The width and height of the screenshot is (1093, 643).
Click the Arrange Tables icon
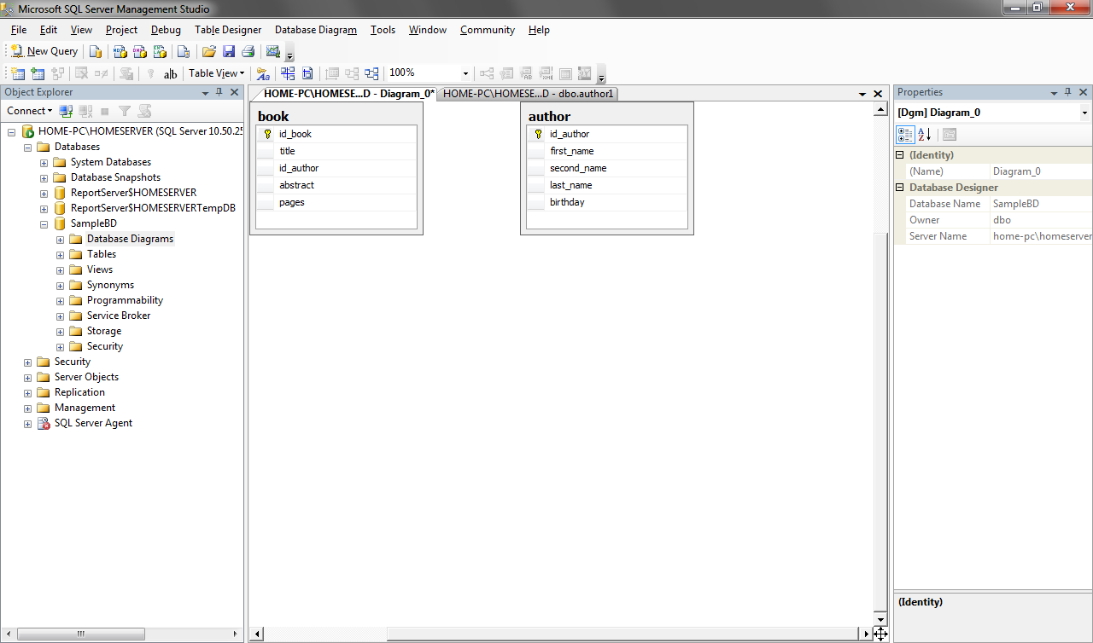[371, 73]
